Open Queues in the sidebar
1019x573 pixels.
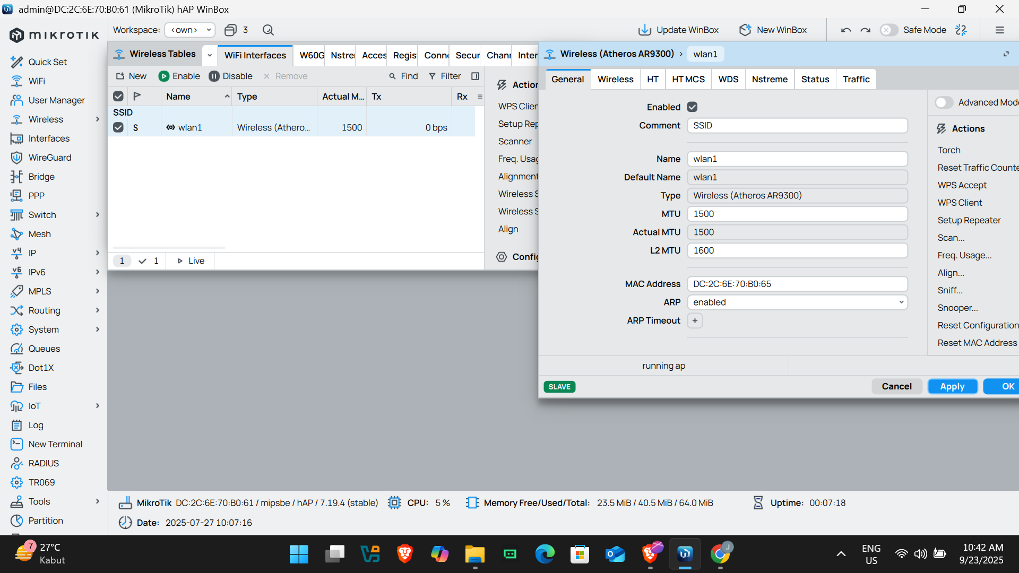[44, 348]
